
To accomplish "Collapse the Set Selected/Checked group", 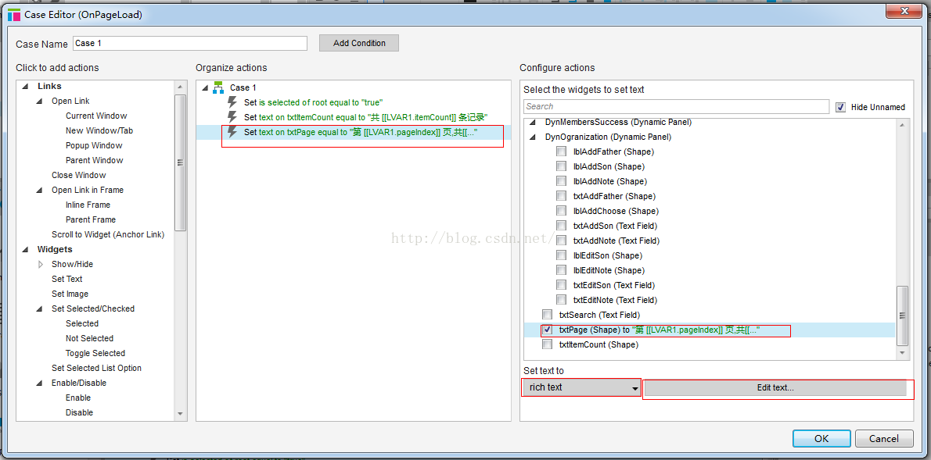I will coord(40,308).
